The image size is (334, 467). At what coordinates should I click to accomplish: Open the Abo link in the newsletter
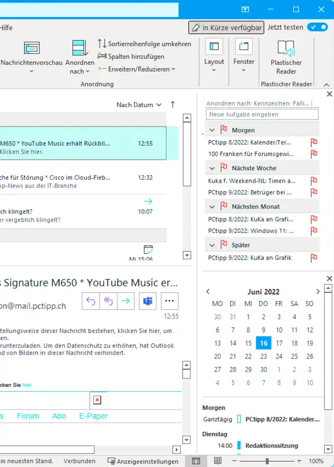coord(59,416)
